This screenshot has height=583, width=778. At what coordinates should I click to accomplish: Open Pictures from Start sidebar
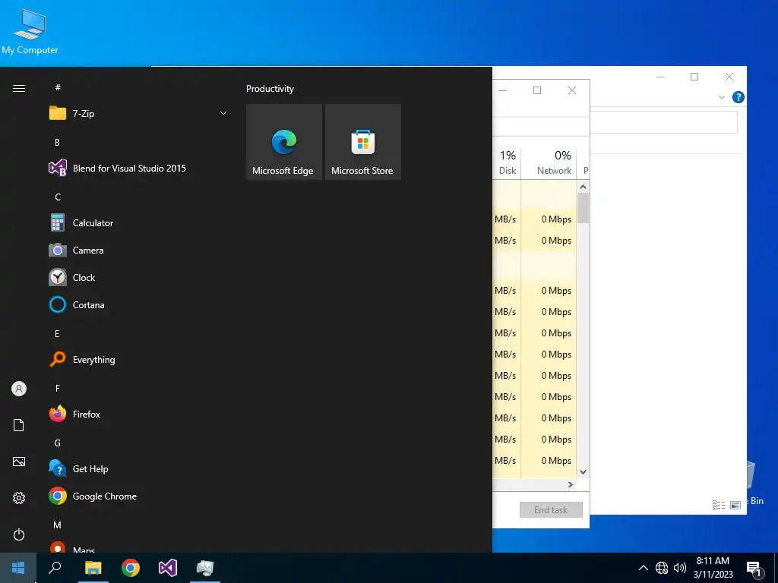[x=19, y=462]
